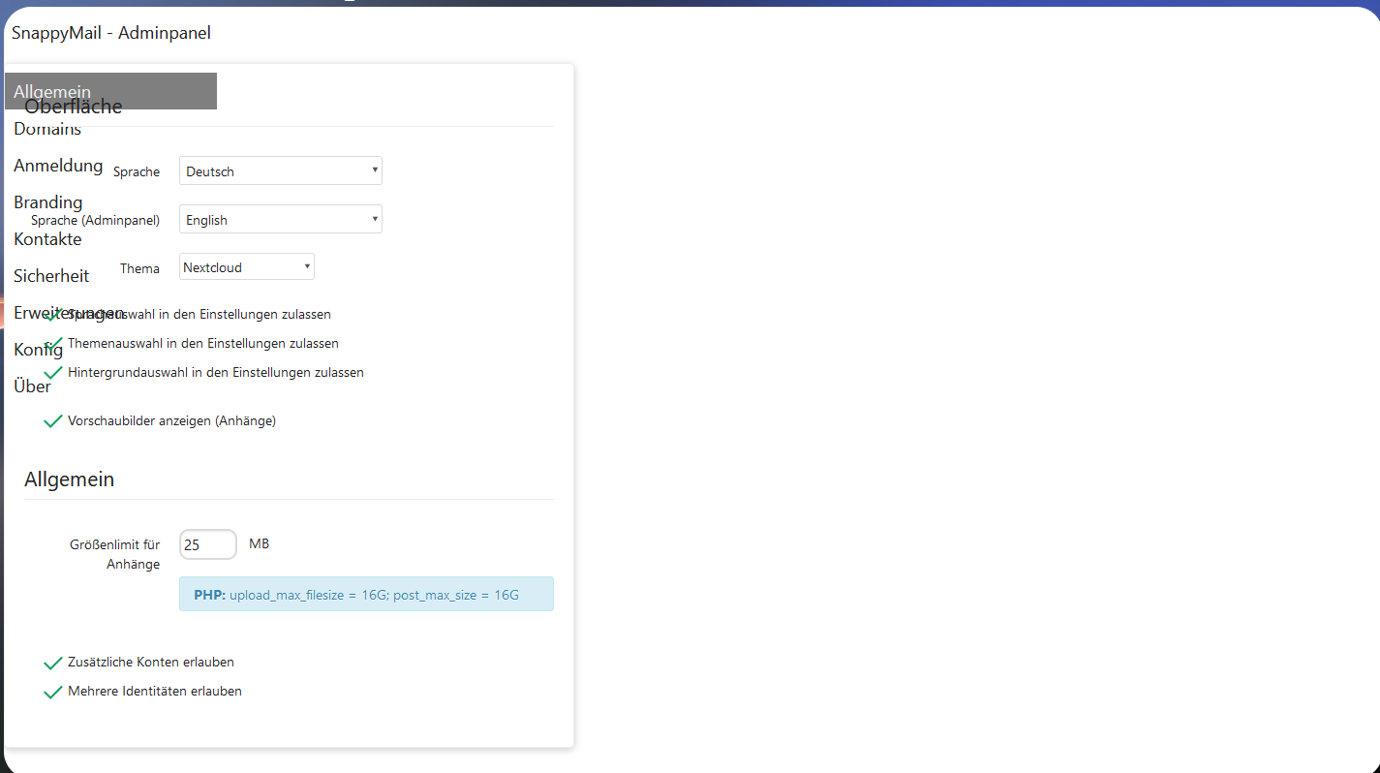Toggle Mehrere Identitäten erlauben
The image size is (1380, 773).
click(x=52, y=691)
